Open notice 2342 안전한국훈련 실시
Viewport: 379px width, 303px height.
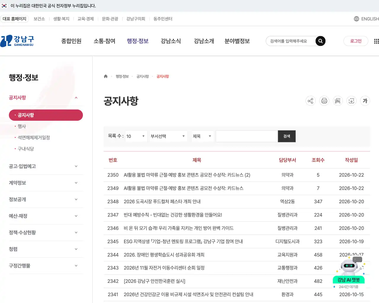(x=155, y=281)
